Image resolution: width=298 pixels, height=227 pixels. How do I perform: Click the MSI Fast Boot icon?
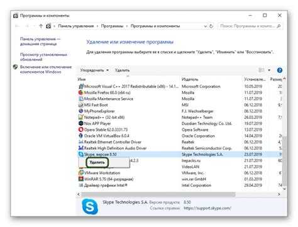coord(80,105)
